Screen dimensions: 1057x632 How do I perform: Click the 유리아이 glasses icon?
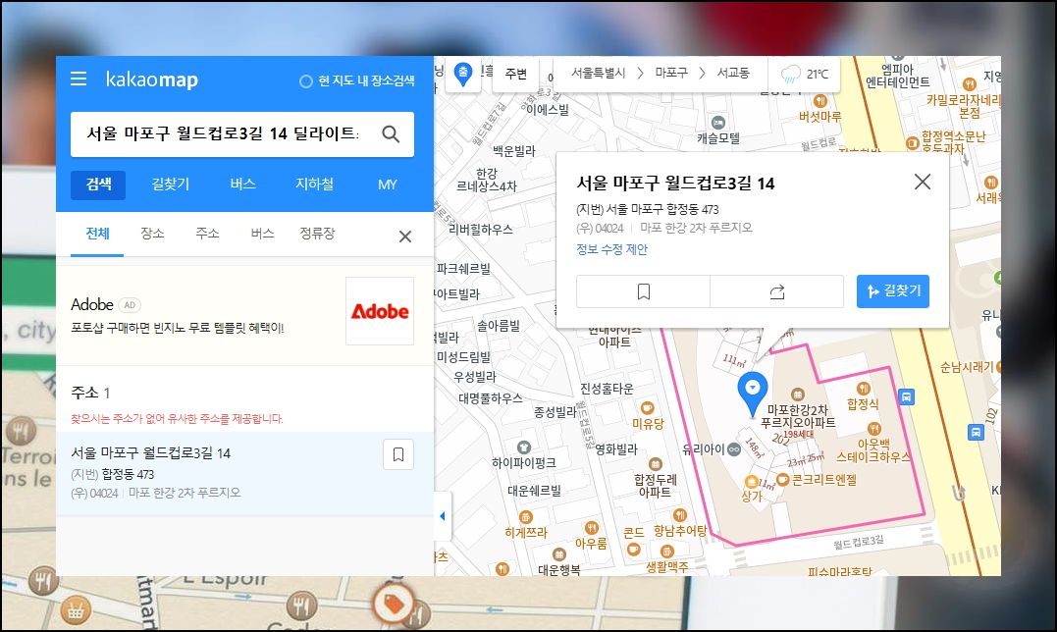(734, 449)
